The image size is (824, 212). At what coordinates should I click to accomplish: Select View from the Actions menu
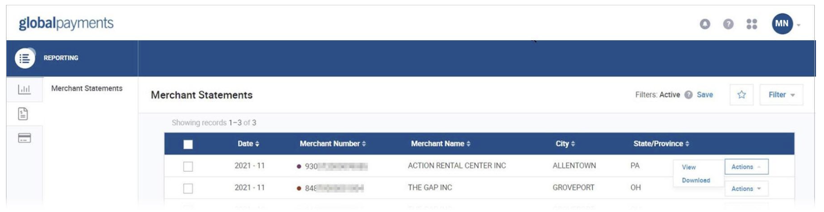689,167
